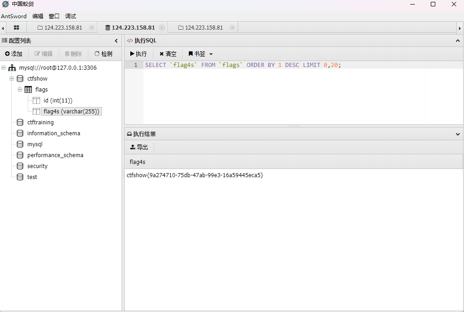Collapse the 执行SQL panel
Screen dimensions: 464x312
point(458,41)
